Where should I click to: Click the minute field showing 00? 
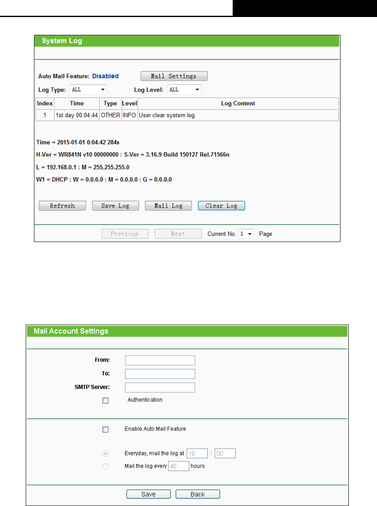(225, 453)
